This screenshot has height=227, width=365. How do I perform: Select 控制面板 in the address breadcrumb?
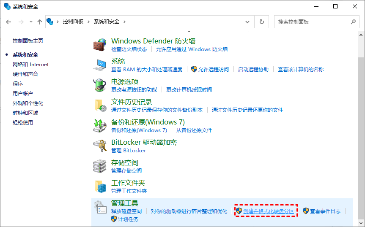click(73, 22)
